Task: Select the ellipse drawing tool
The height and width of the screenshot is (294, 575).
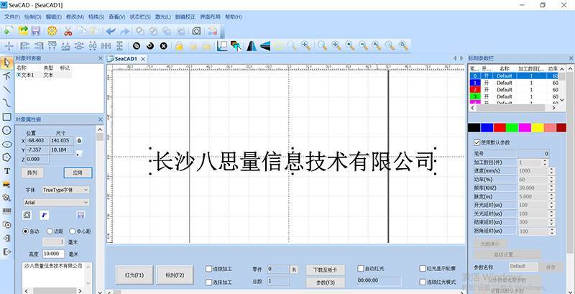Action: click(6, 144)
